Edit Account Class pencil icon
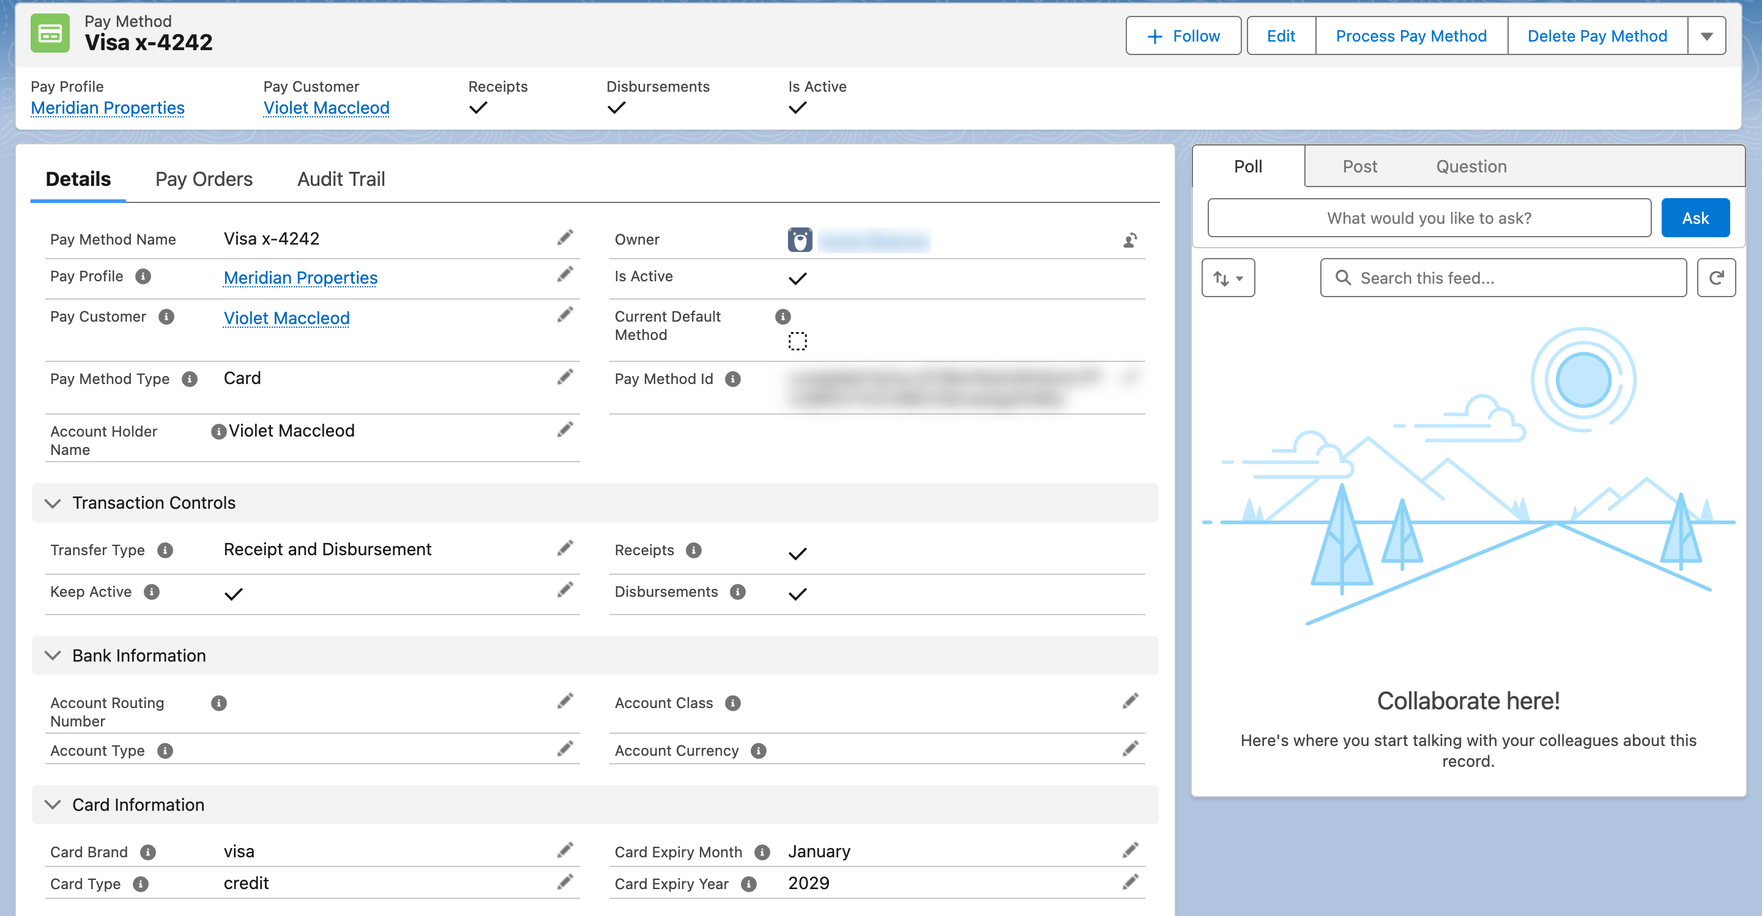 click(x=1131, y=701)
